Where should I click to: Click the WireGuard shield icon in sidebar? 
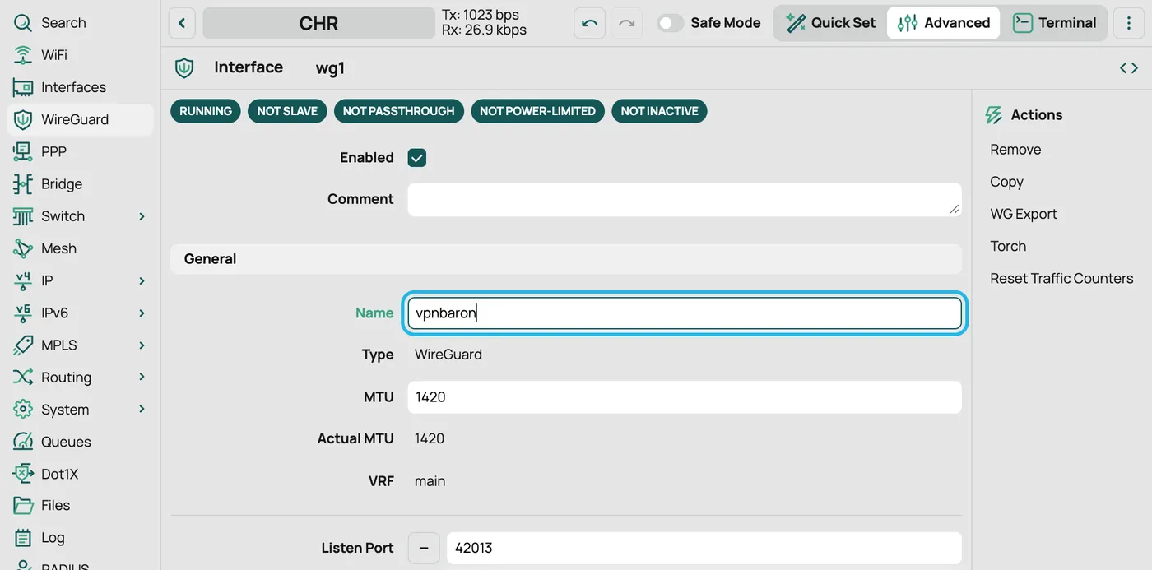tap(23, 119)
